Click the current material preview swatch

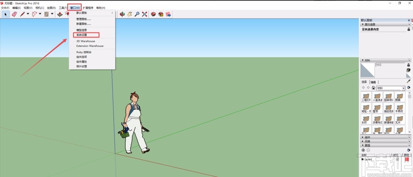[367, 70]
